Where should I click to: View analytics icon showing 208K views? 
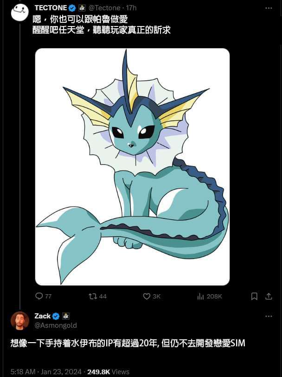[201, 296]
